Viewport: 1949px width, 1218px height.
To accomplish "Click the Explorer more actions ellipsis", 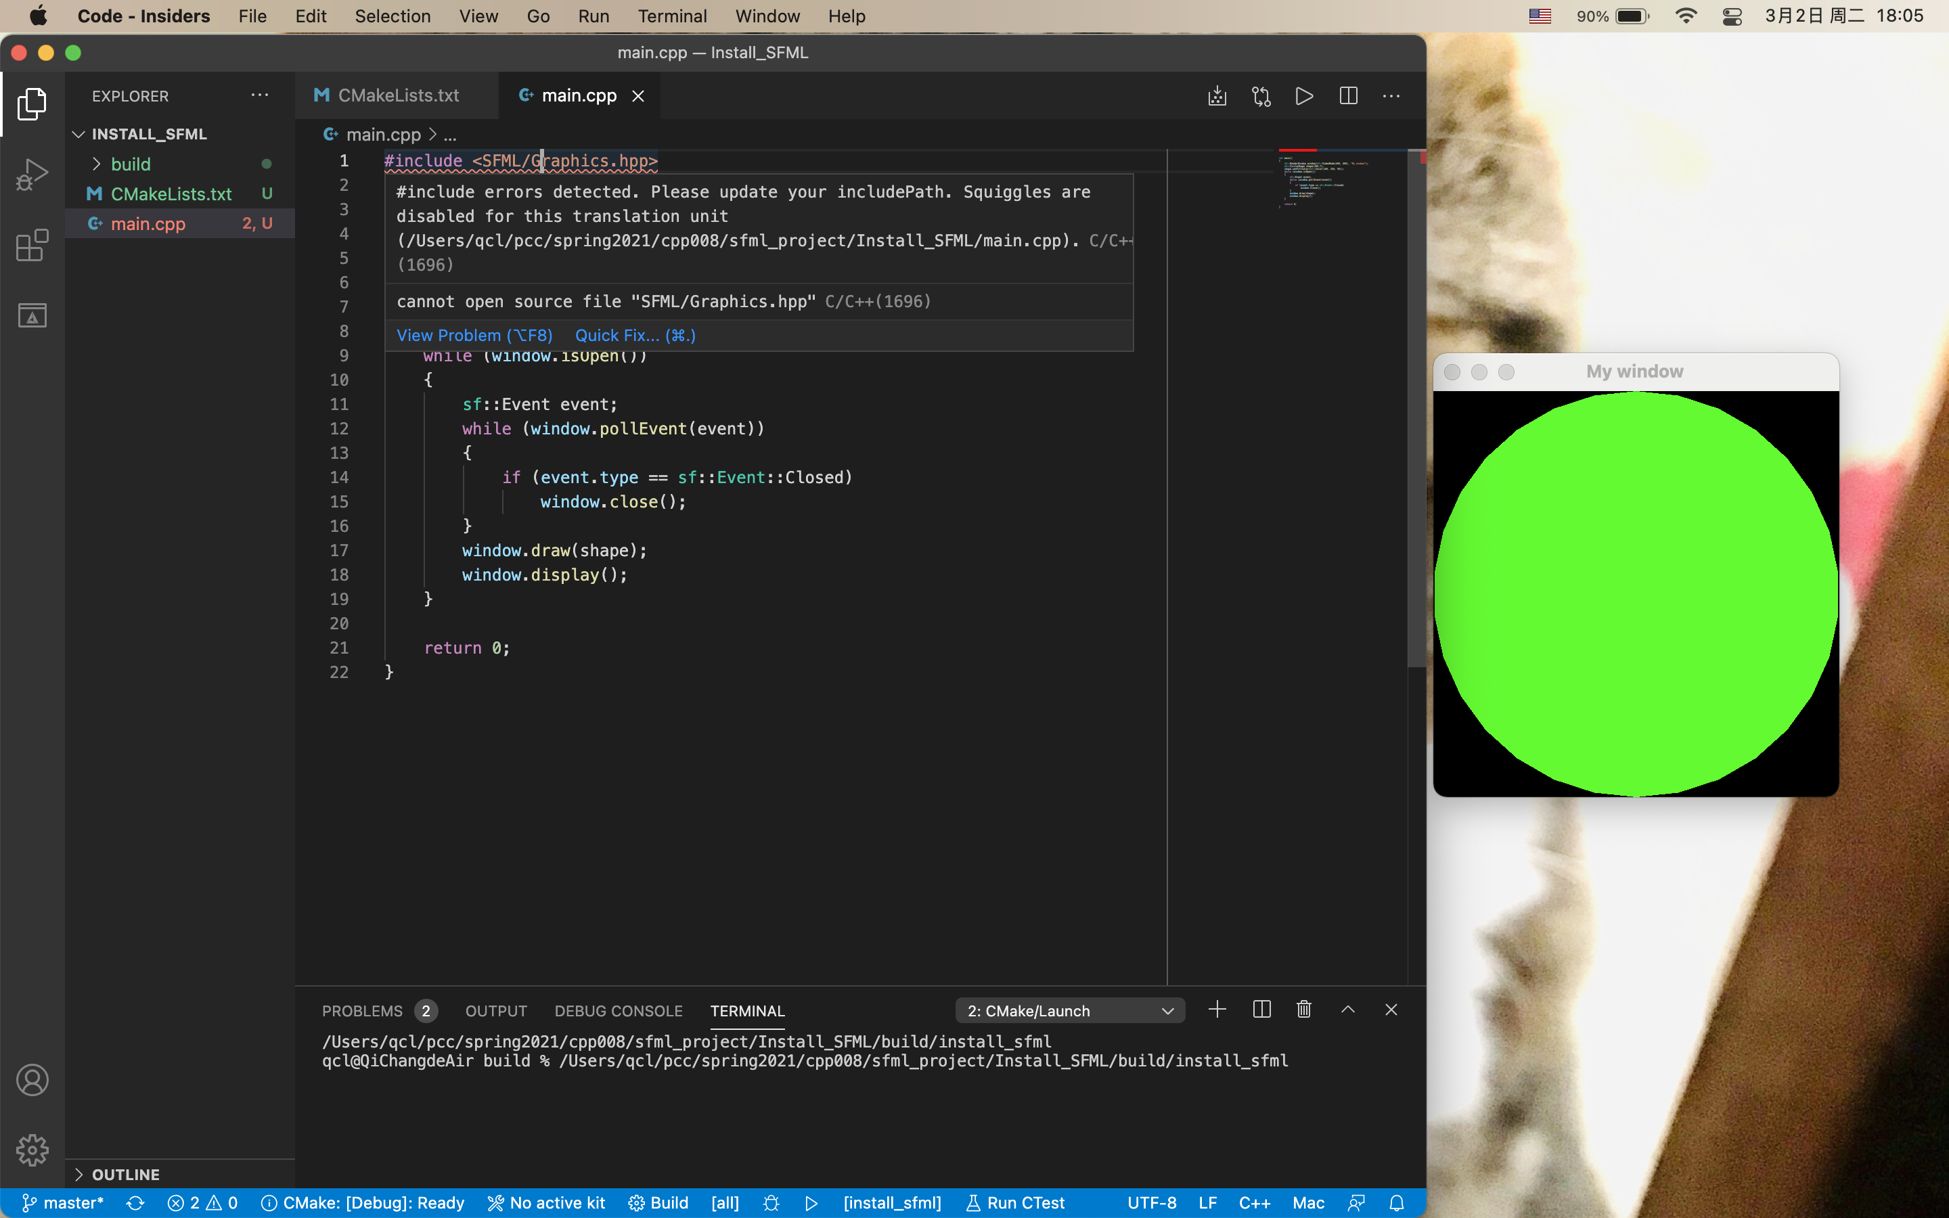I will tap(259, 95).
